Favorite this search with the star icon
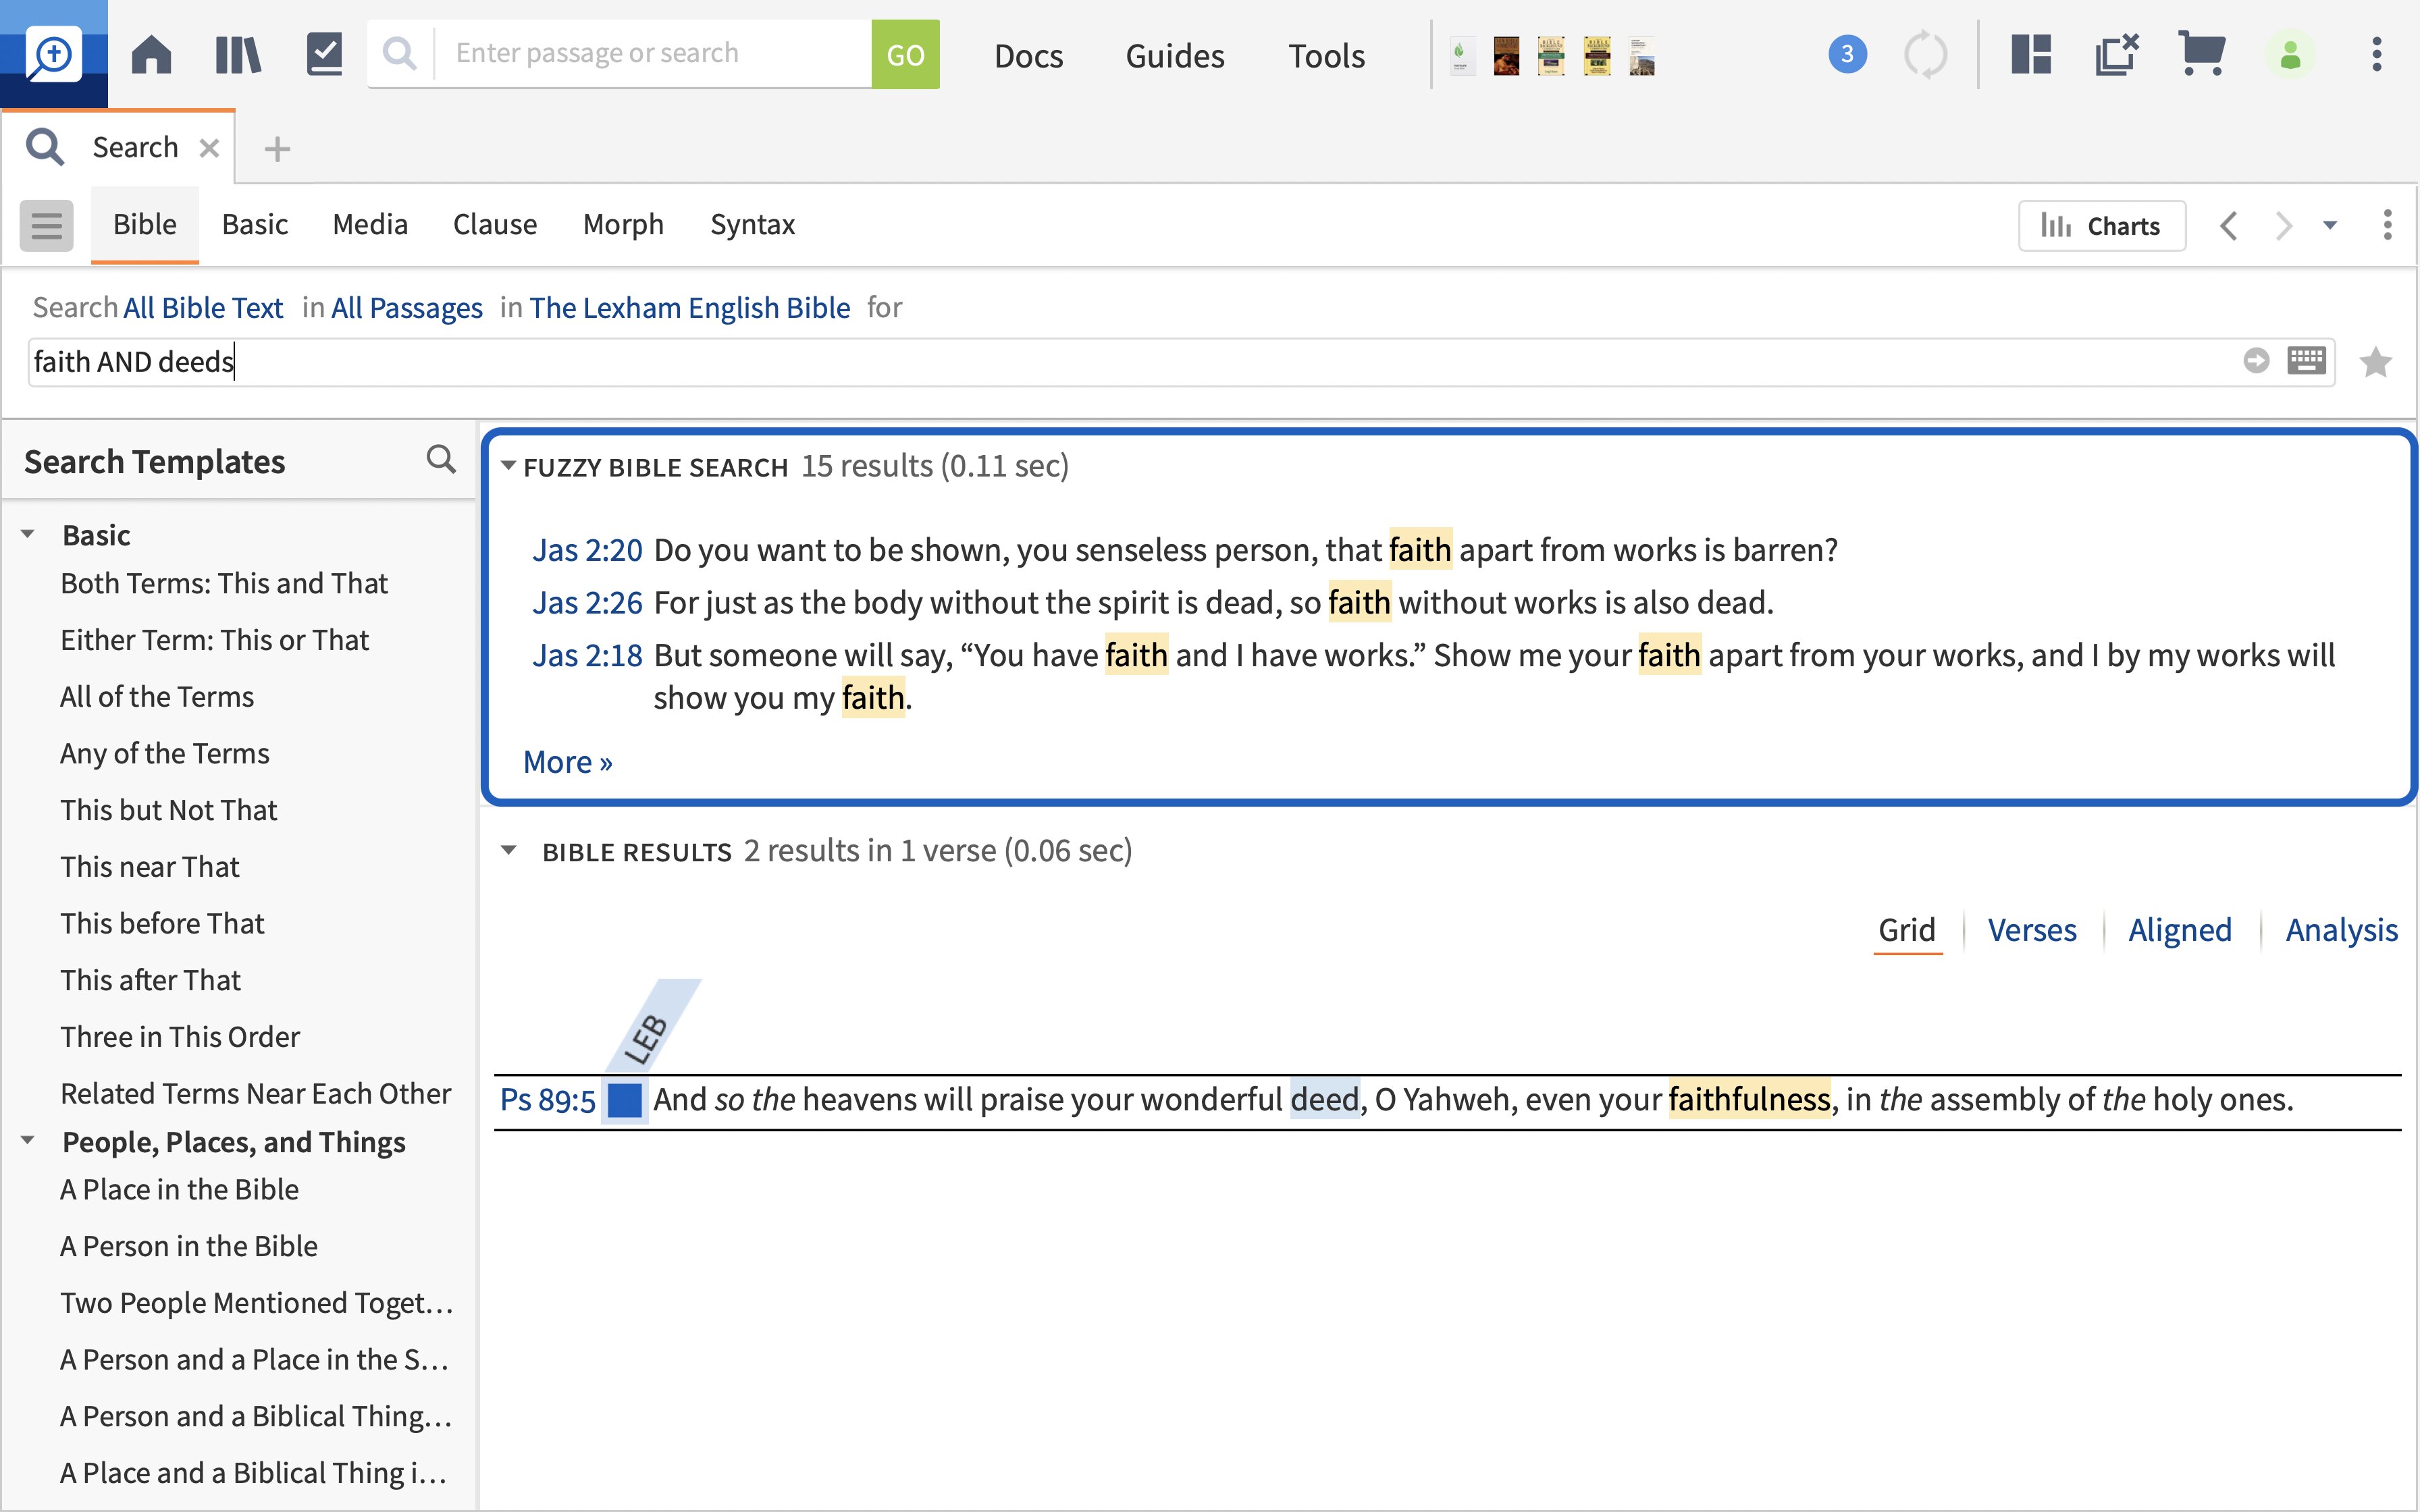Viewport: 2420px width, 1512px height. click(x=2375, y=361)
